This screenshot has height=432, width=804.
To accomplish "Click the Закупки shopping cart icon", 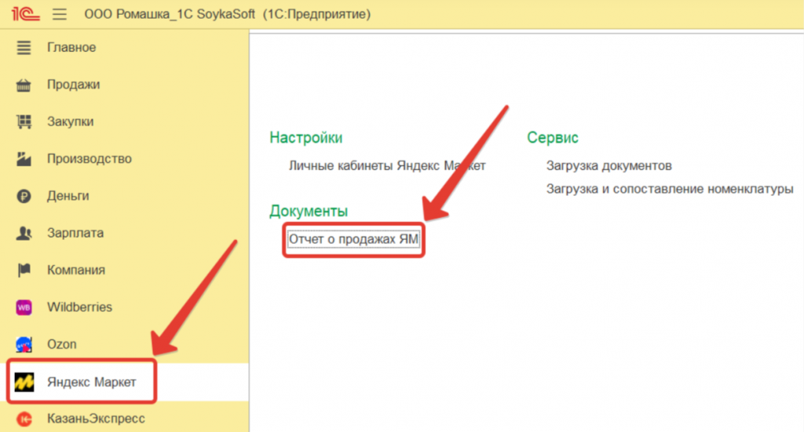I will coord(24,122).
